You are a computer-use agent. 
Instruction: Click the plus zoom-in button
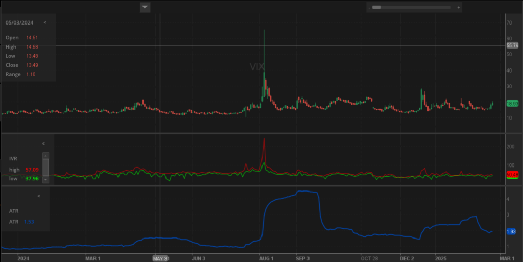(458, 7)
